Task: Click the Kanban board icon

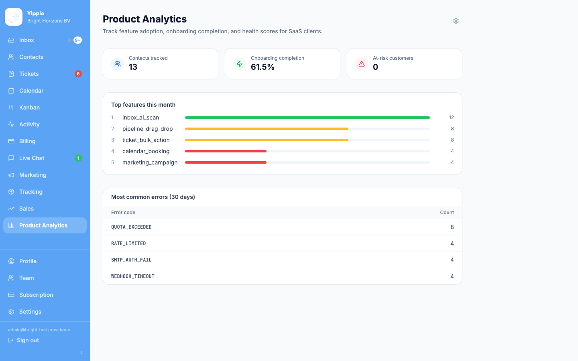Action: (x=11, y=107)
